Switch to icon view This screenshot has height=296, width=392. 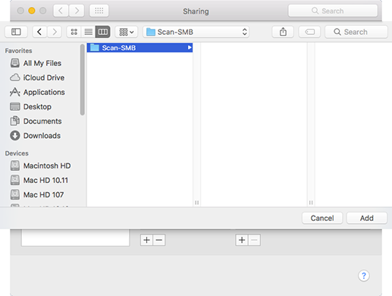(74, 32)
